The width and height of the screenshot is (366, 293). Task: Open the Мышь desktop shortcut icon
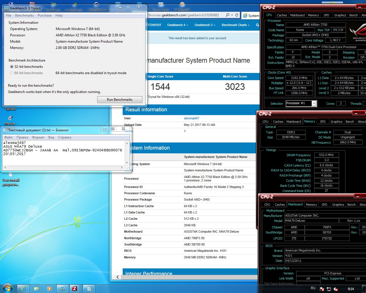point(10,118)
